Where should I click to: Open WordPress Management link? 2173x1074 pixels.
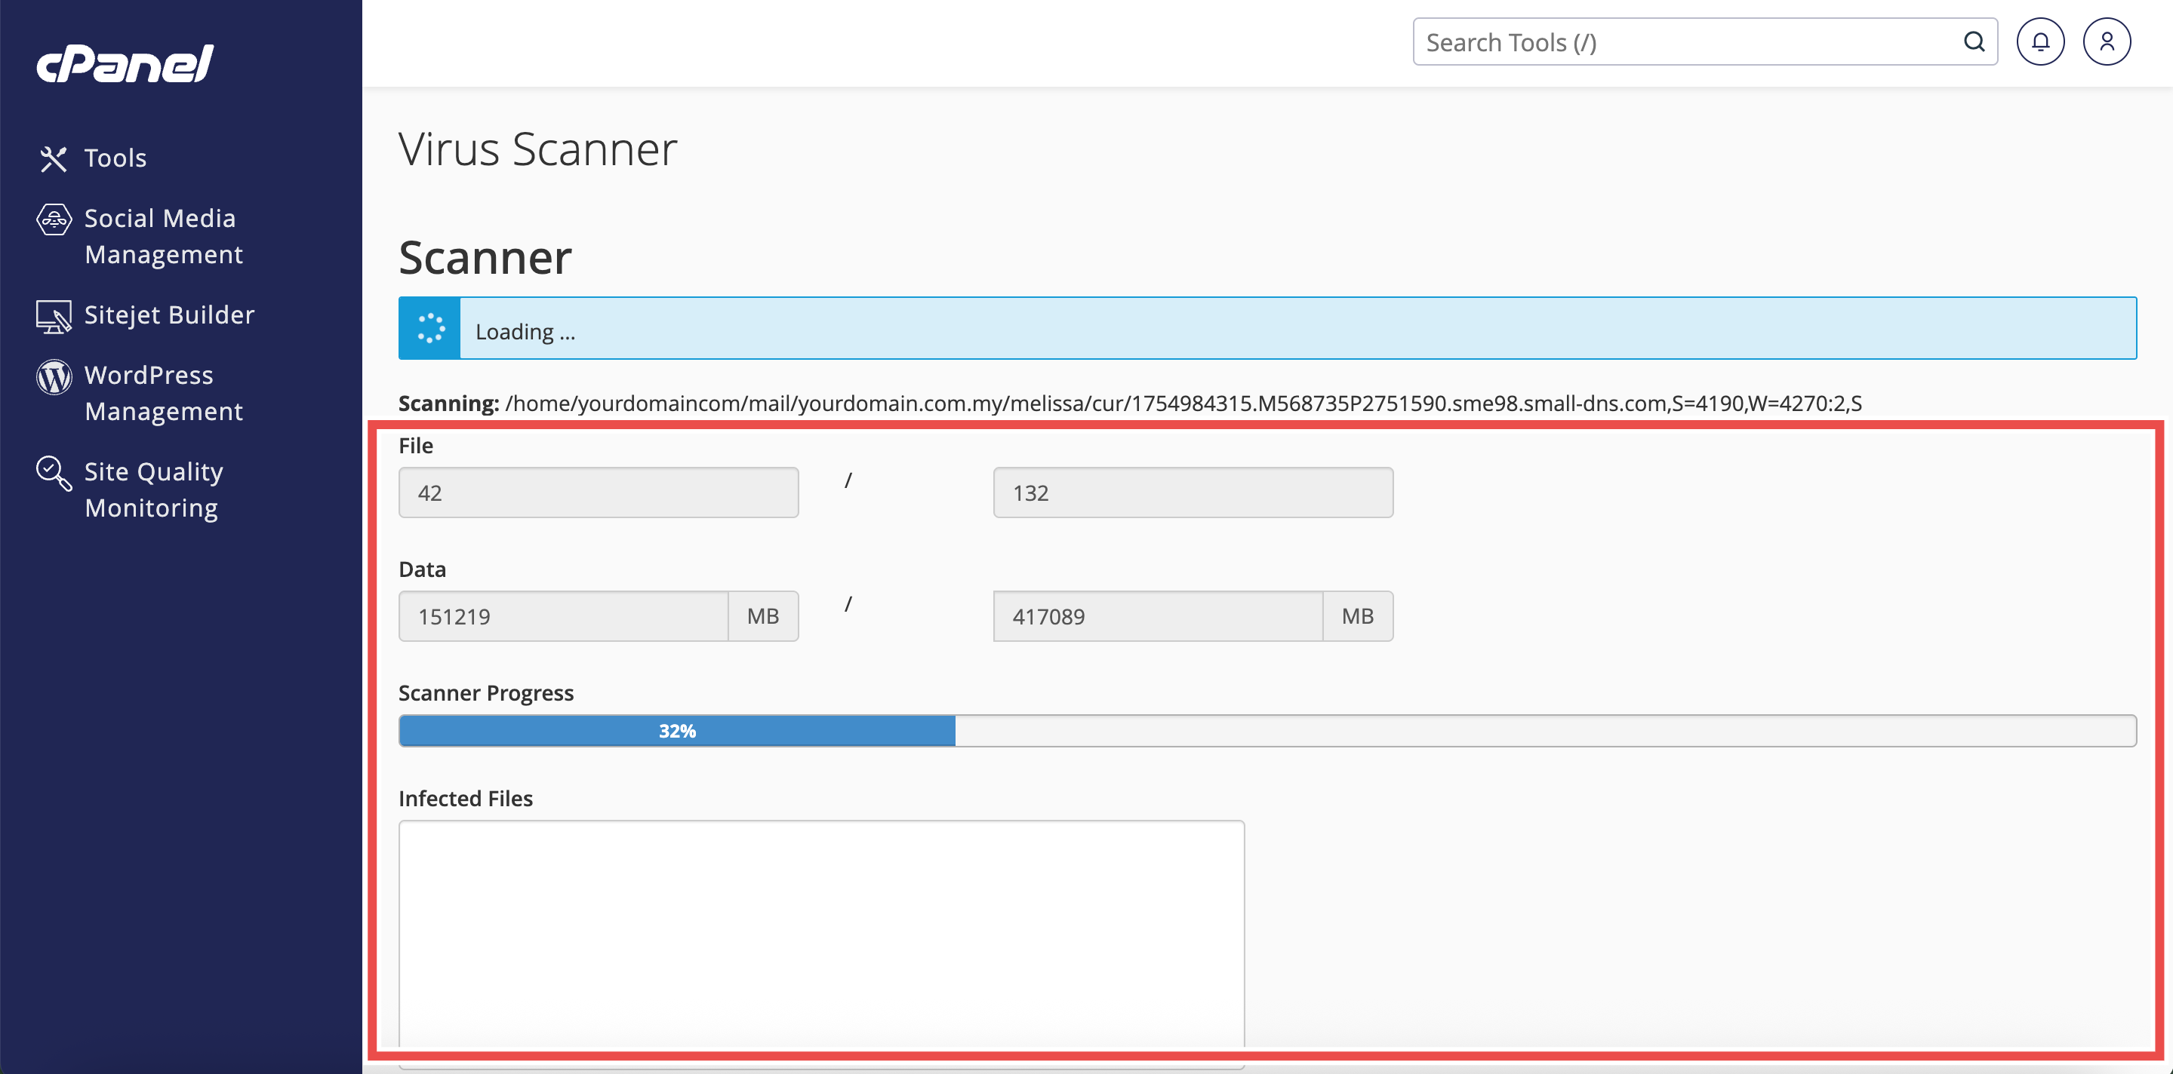click(163, 393)
